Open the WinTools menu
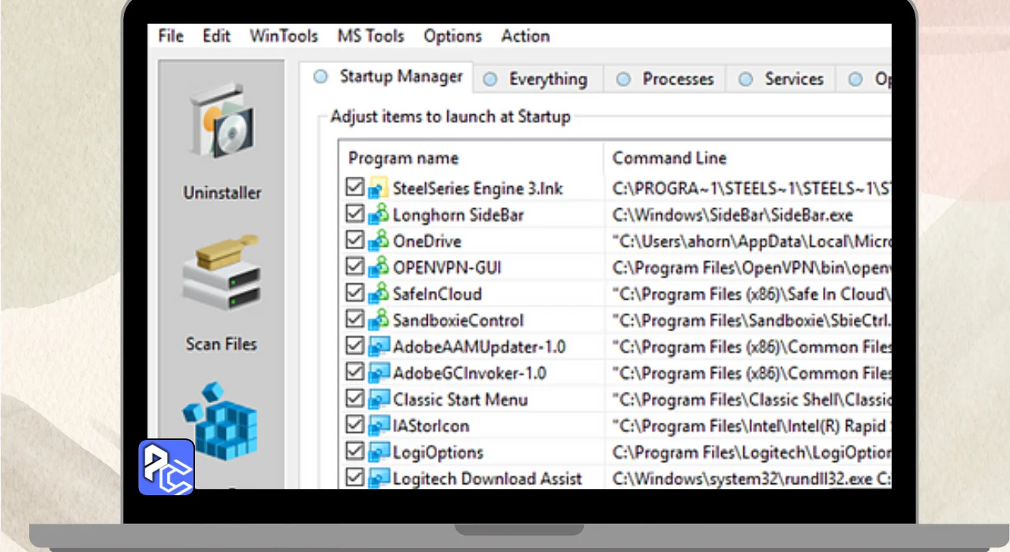The height and width of the screenshot is (552, 1010). coord(283,36)
